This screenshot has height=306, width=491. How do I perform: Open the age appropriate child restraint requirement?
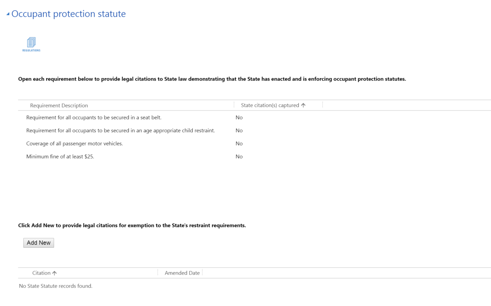coord(120,131)
